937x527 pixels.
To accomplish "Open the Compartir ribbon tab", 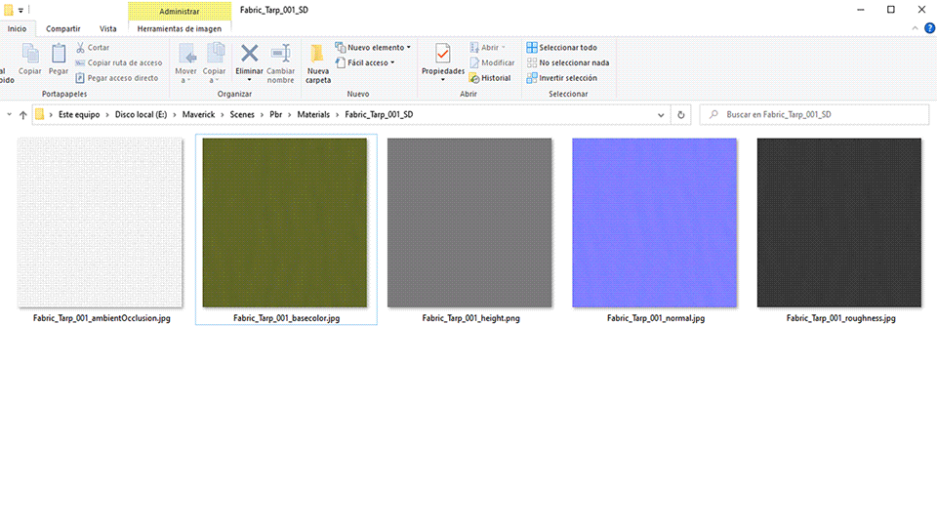I will coord(63,29).
